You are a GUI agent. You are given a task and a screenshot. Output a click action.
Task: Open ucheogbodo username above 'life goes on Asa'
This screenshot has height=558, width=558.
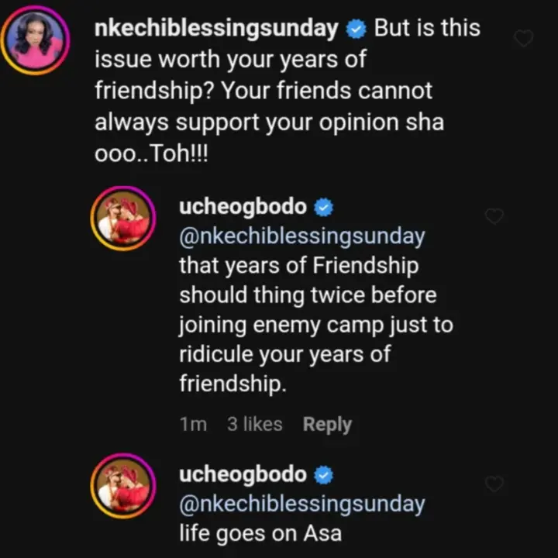click(243, 474)
